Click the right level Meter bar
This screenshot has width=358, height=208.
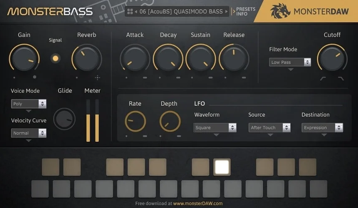pyautogui.click(x=97, y=120)
